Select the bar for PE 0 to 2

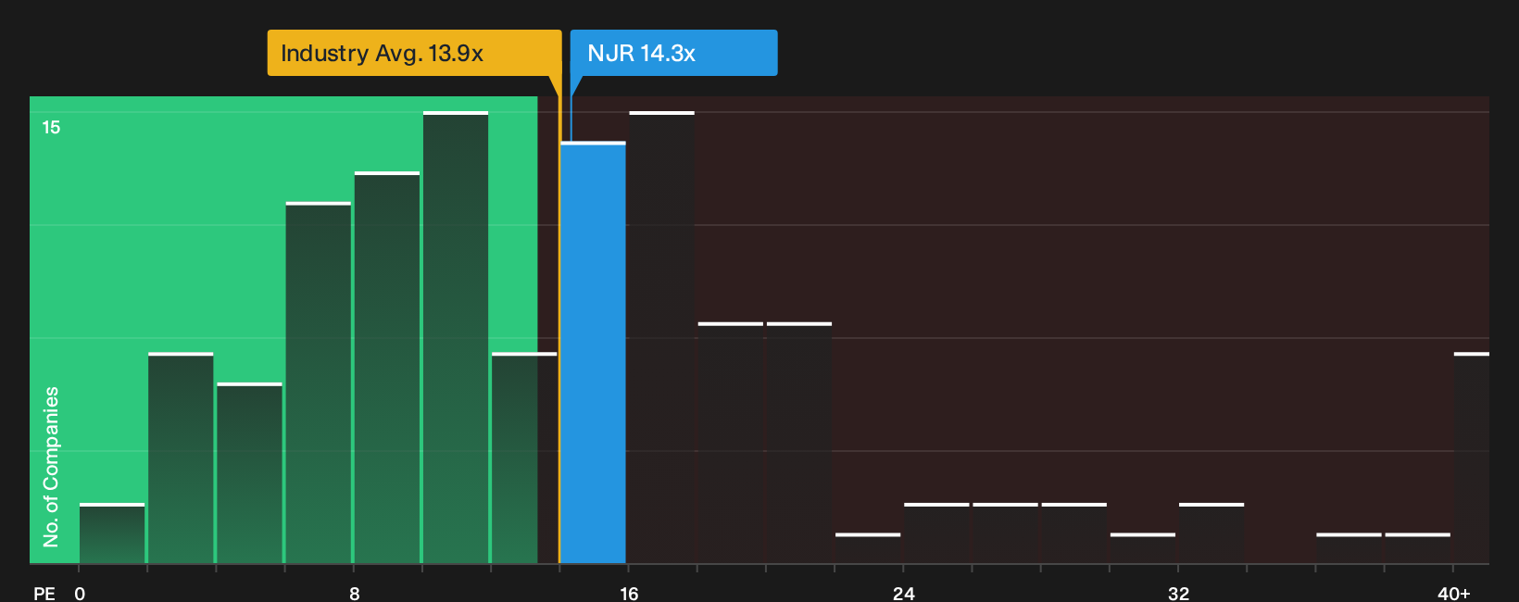click(x=112, y=533)
